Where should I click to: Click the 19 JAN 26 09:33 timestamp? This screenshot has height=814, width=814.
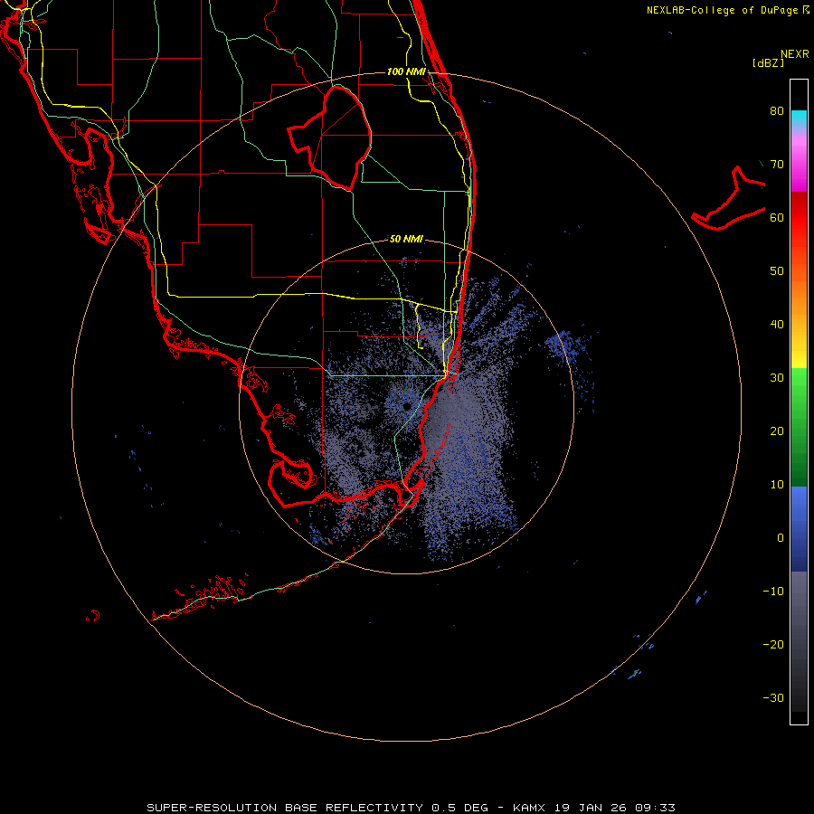tap(615, 808)
